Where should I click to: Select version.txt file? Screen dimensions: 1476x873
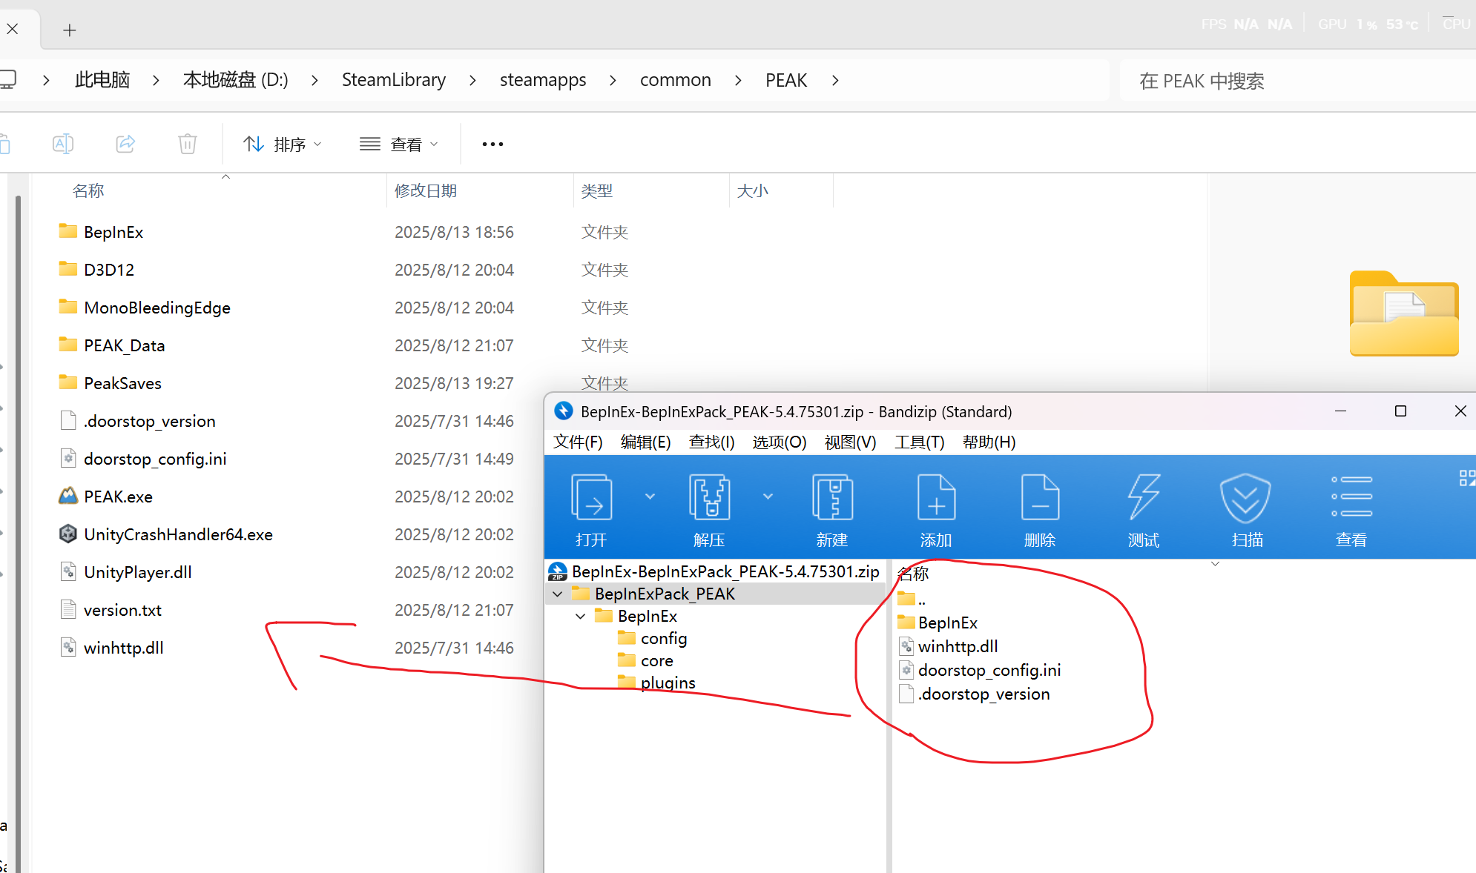[122, 610]
